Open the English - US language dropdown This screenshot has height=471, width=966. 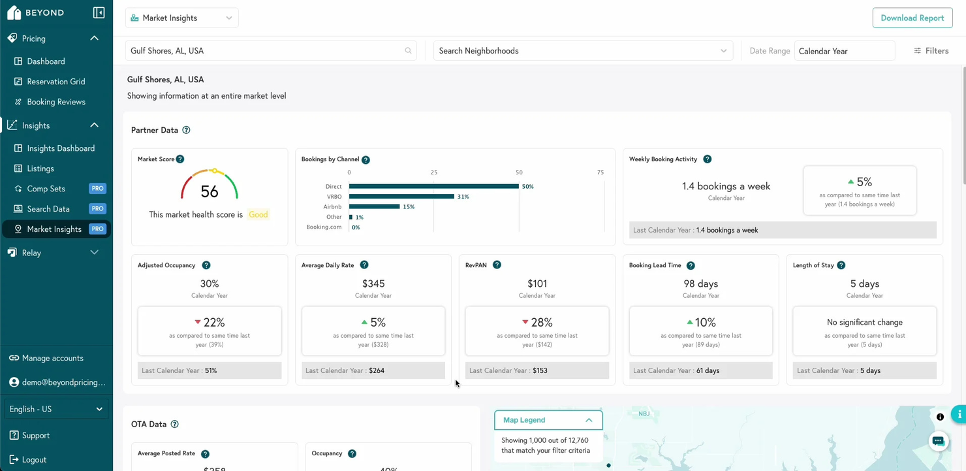55,408
